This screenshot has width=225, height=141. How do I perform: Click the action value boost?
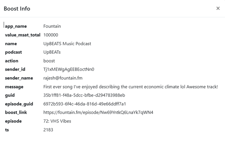point(49,61)
